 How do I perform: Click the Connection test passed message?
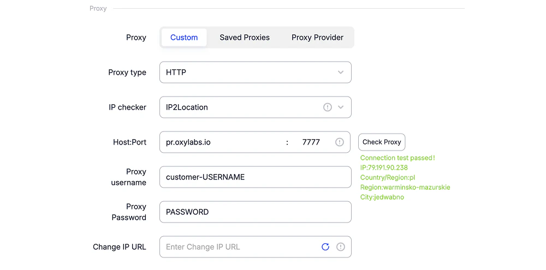tap(397, 158)
